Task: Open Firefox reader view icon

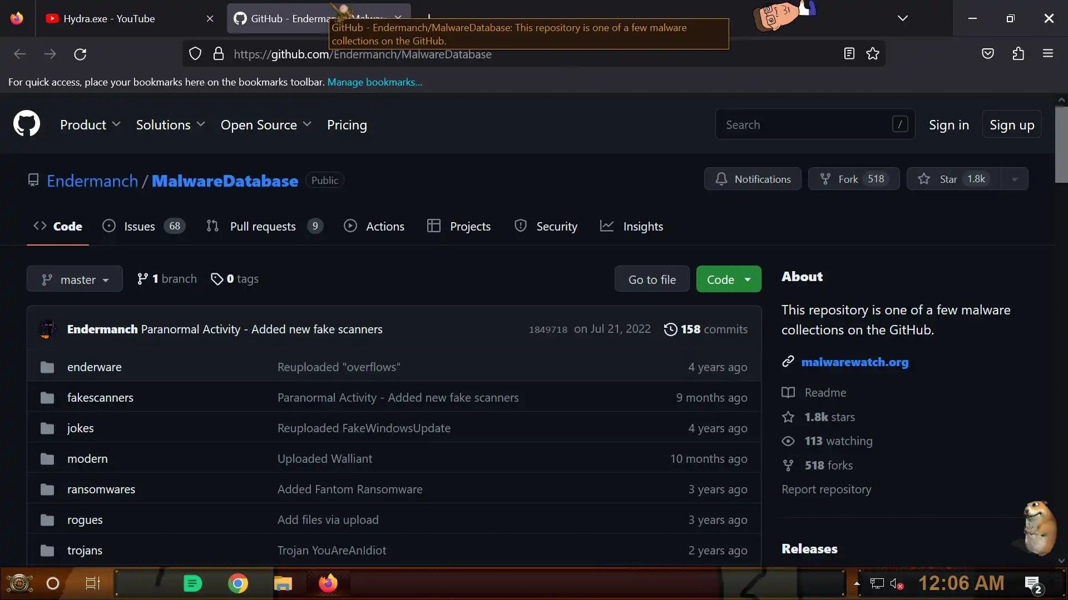Action: (x=849, y=54)
